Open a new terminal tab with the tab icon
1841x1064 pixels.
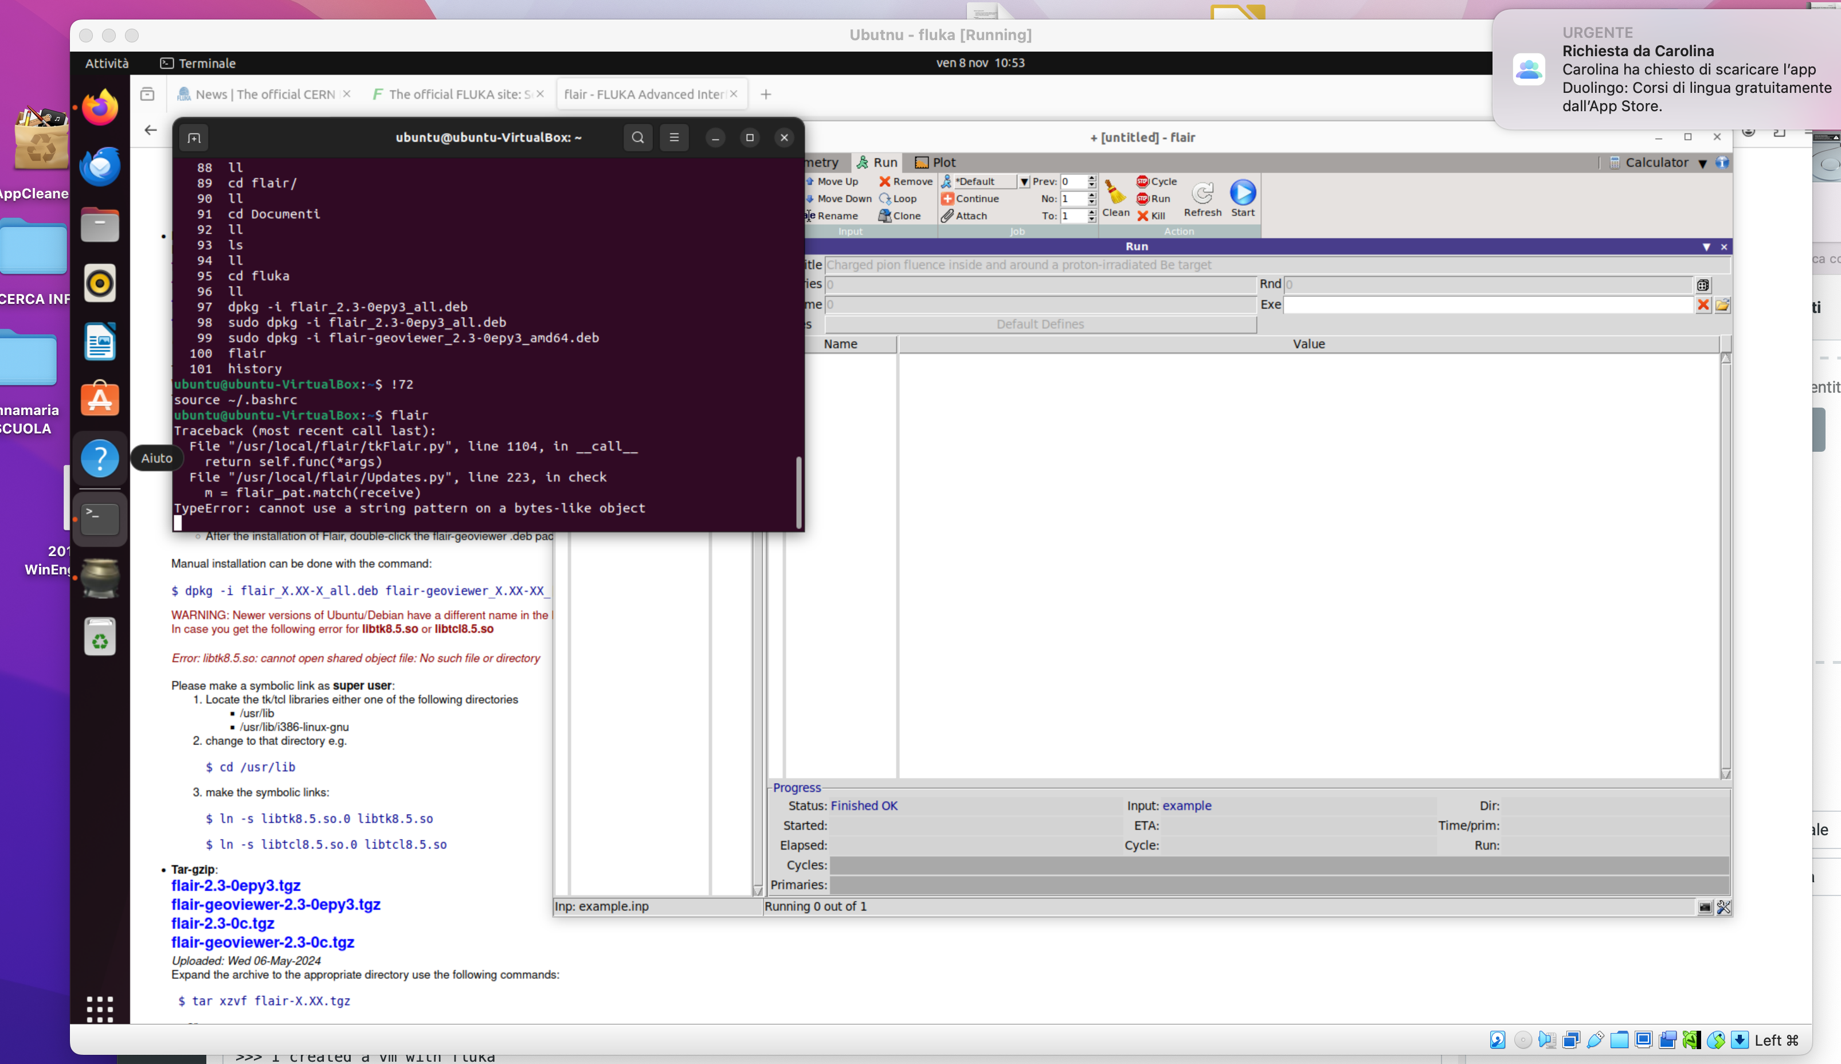[194, 138]
